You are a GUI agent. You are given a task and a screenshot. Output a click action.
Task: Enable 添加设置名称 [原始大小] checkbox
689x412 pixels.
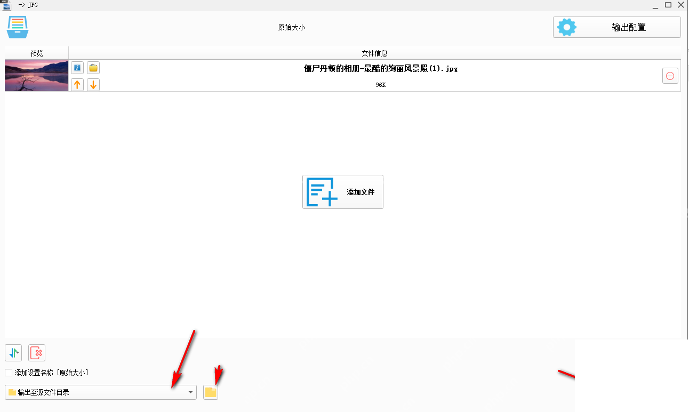9,373
